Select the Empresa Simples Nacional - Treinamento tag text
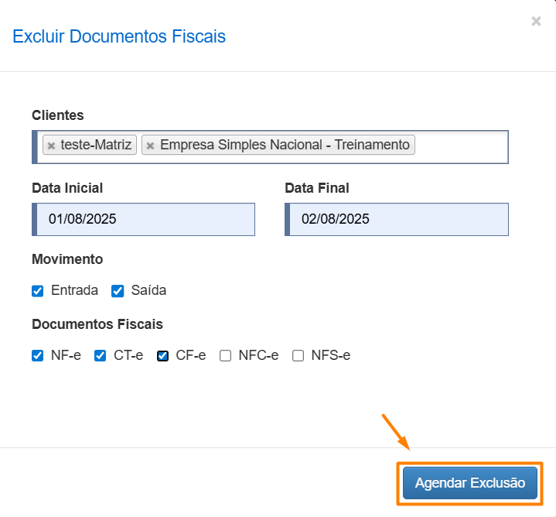Image resolution: width=556 pixels, height=517 pixels. 285,145
